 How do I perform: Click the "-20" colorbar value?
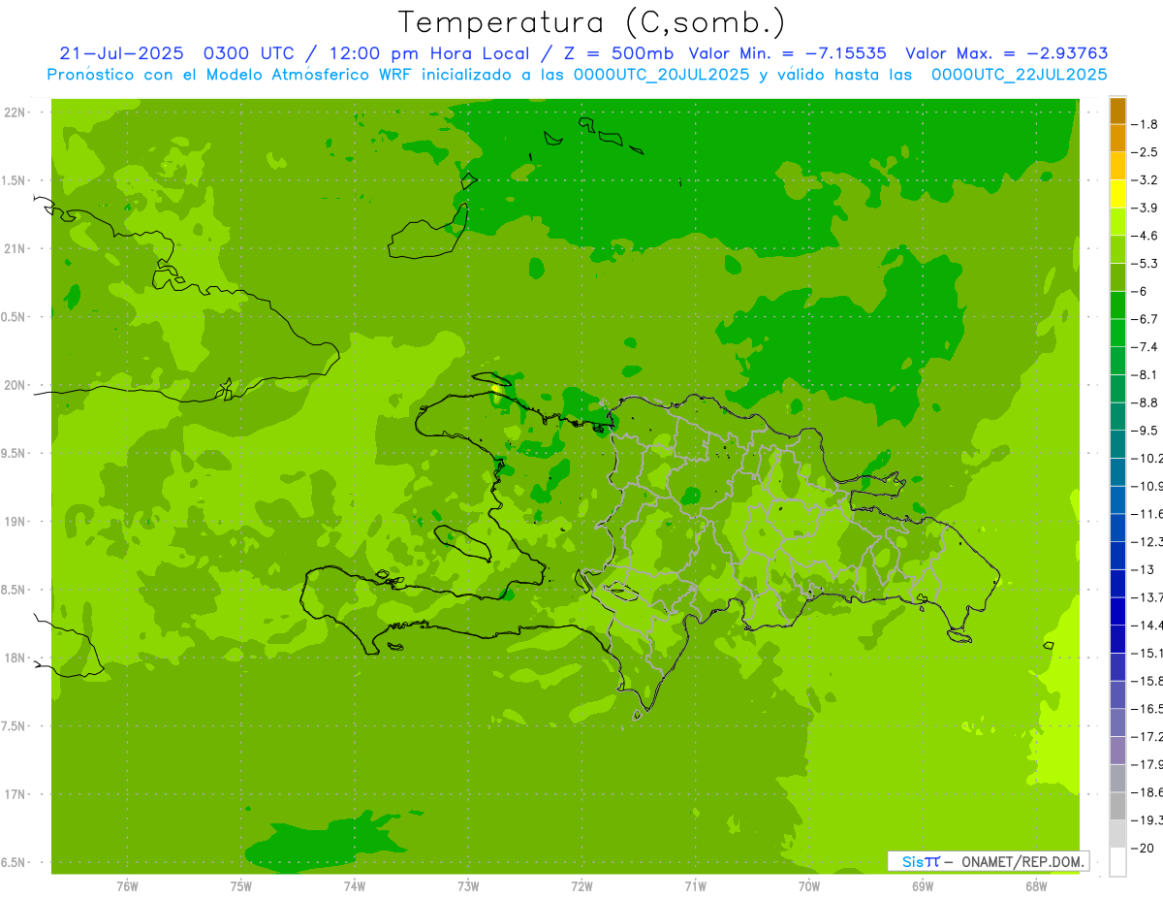[1143, 848]
